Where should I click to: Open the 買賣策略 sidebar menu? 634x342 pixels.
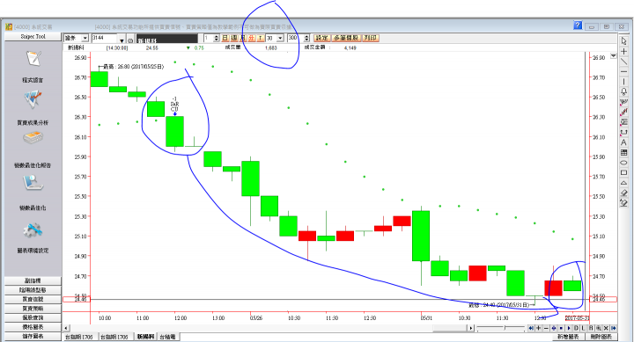33,309
